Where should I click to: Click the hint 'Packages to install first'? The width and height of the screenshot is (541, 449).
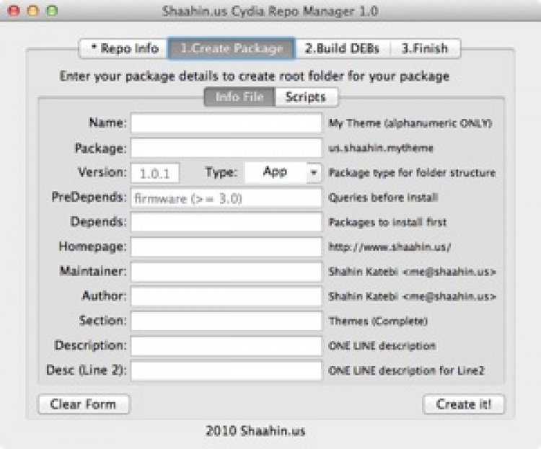click(x=387, y=223)
